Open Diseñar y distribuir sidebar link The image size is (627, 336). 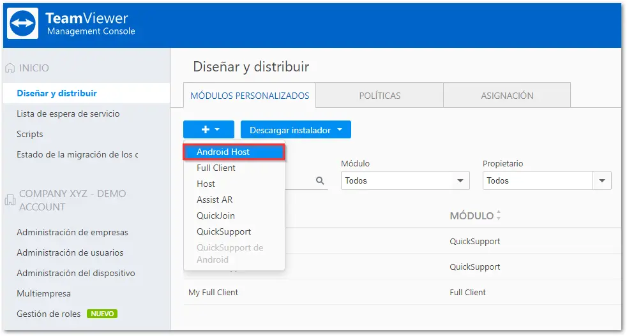(x=57, y=93)
